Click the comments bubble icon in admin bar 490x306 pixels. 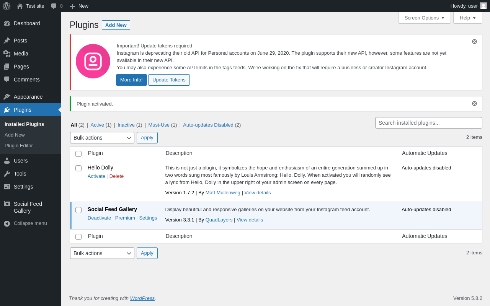click(x=54, y=6)
